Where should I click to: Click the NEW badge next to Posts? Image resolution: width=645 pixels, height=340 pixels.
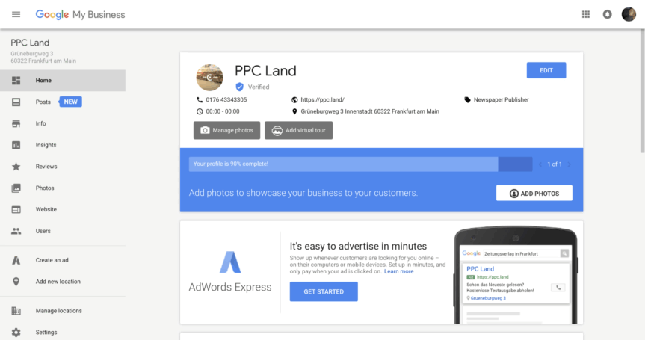click(71, 102)
